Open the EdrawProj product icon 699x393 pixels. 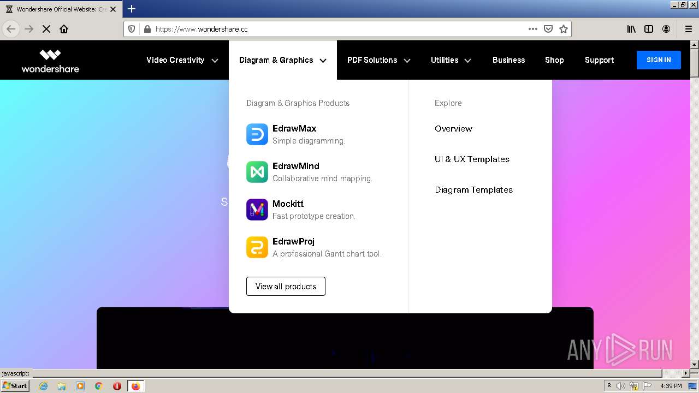point(257,247)
